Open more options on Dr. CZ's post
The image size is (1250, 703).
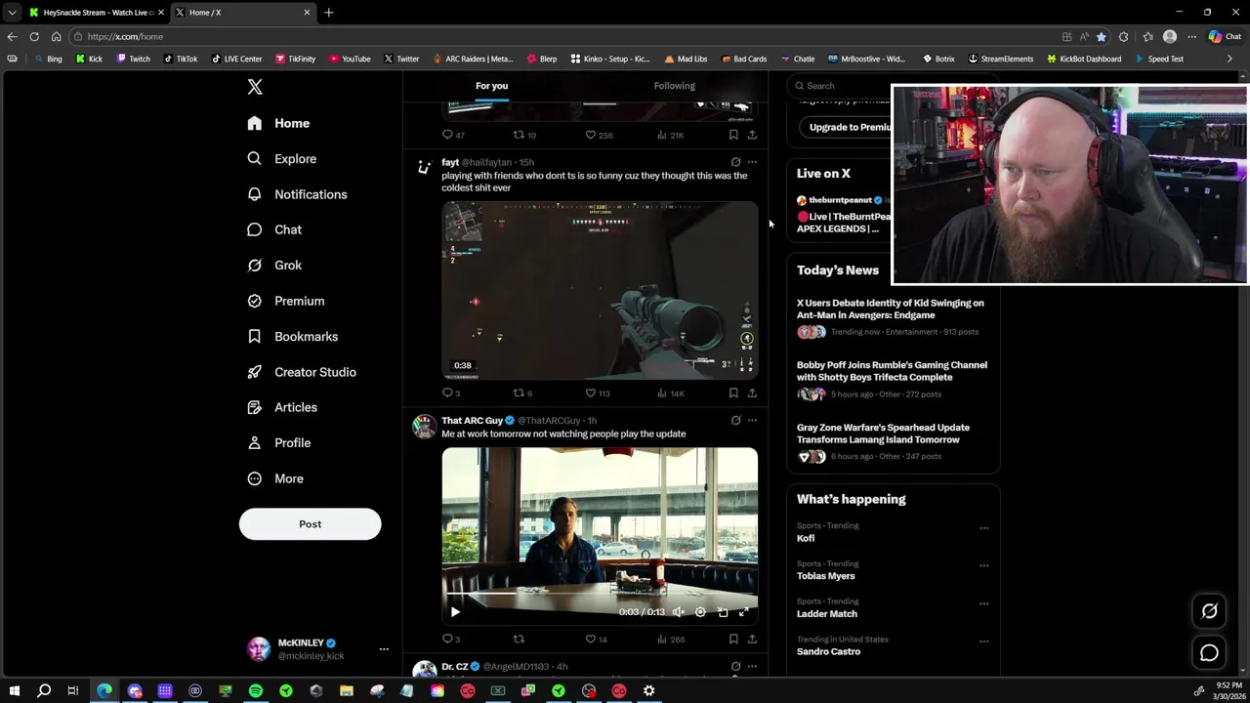[752, 667]
